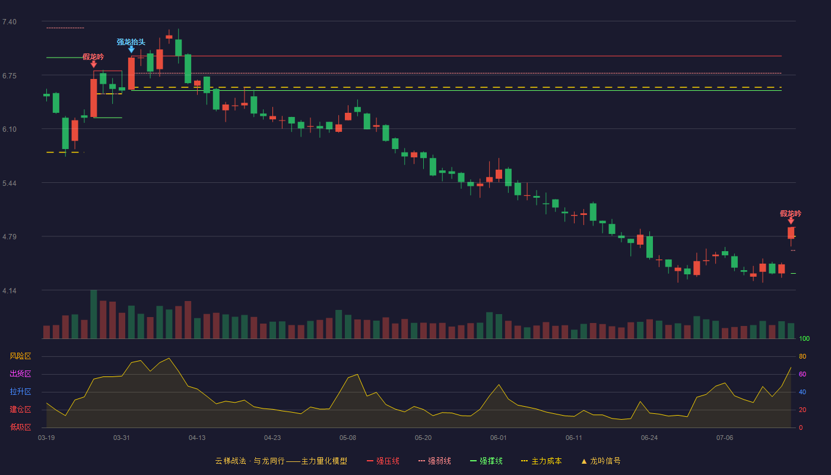Click the 07-06 date label
This screenshot has height=475, width=831.
coord(725,438)
